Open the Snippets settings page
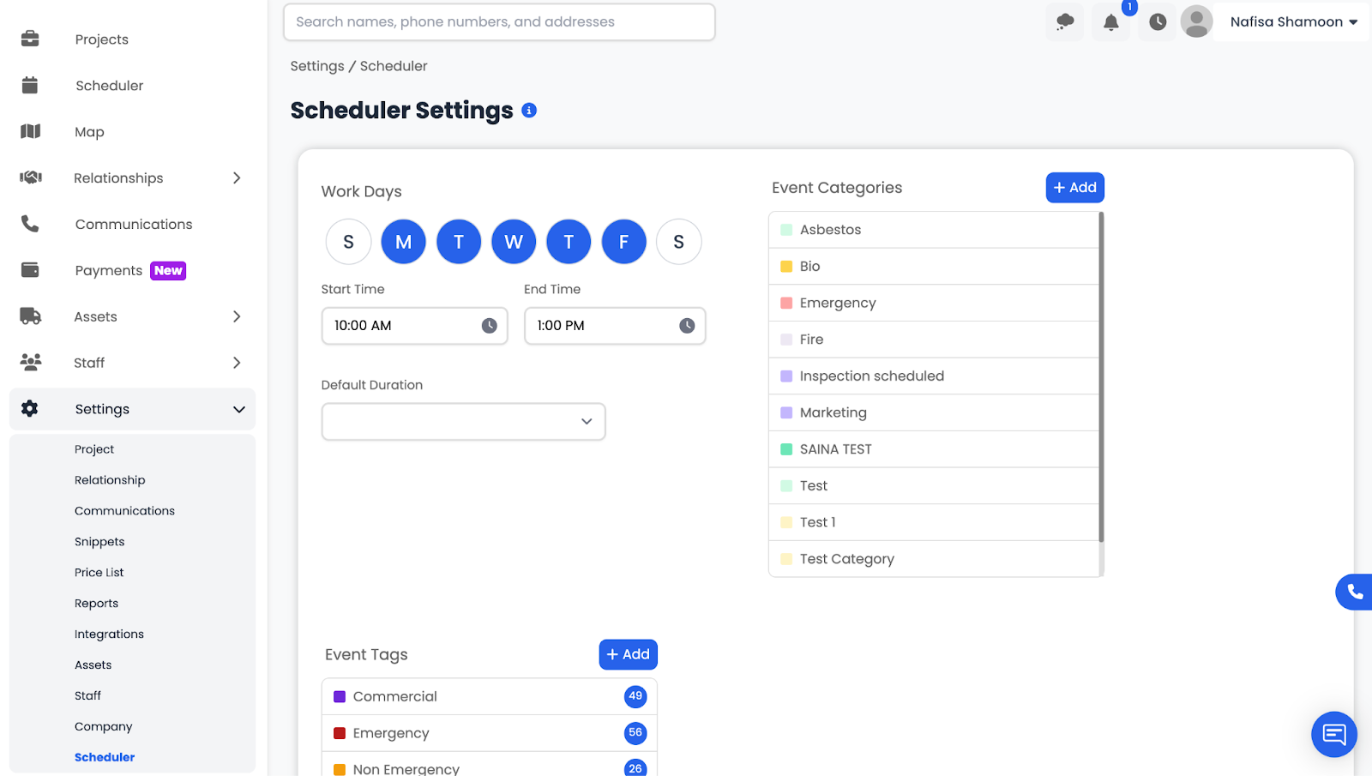Screen dimensions: 1372x776 pyautogui.click(x=99, y=541)
